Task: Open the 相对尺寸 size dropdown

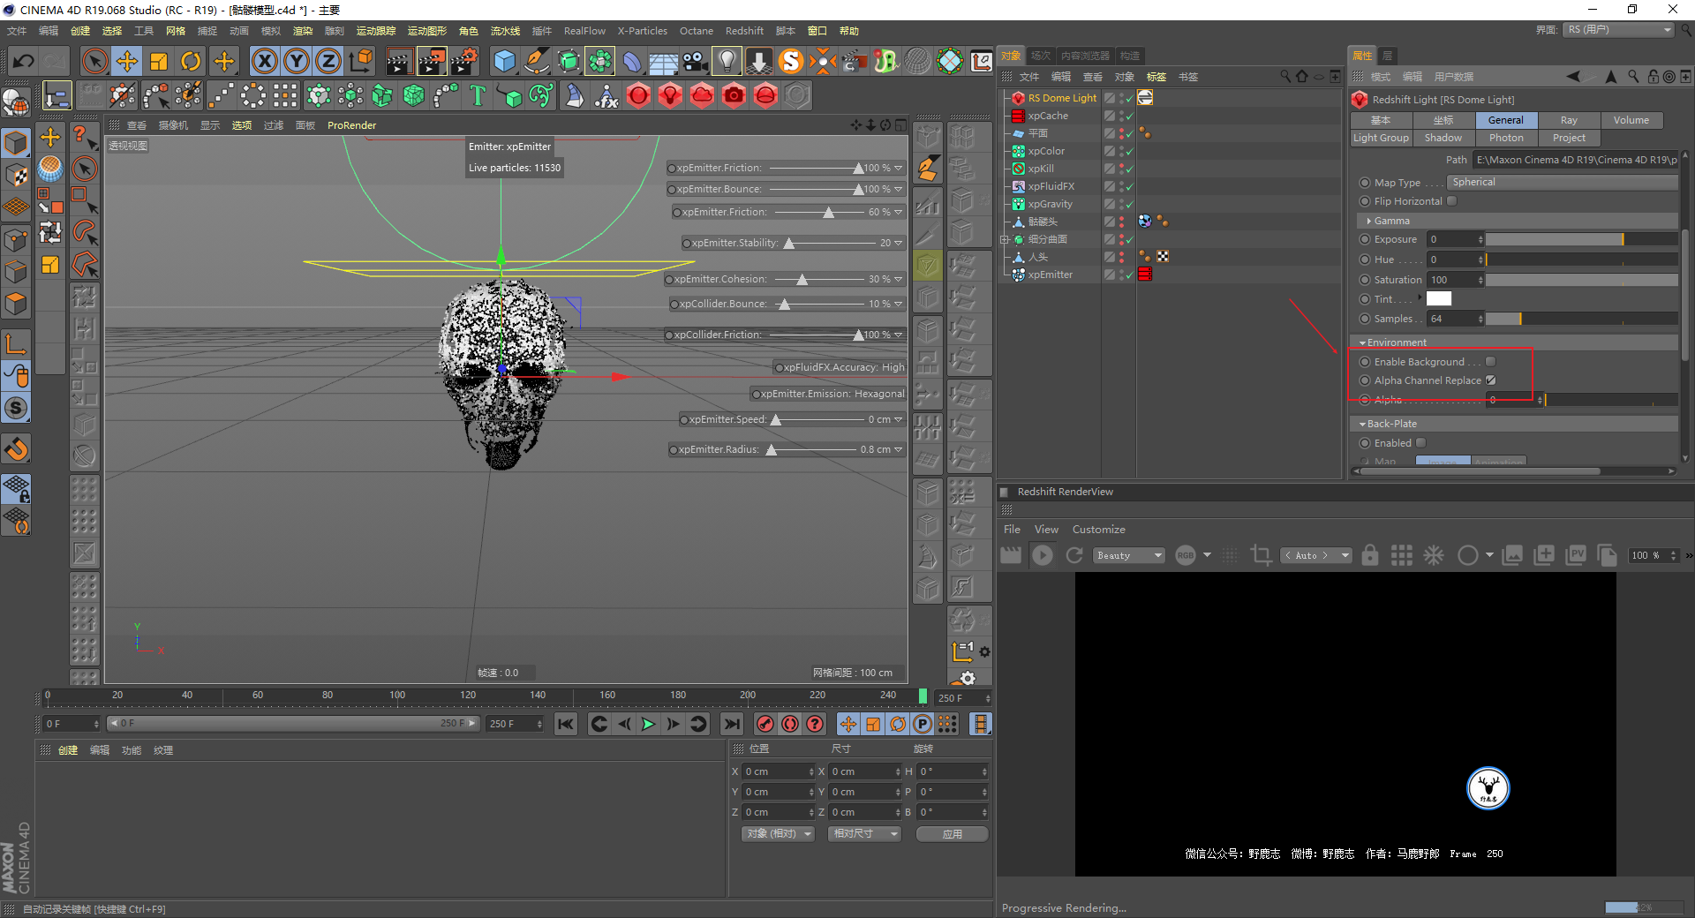Action: pos(864,834)
